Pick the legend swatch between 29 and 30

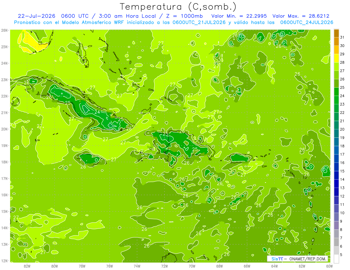pyautogui.click(x=336, y=50)
